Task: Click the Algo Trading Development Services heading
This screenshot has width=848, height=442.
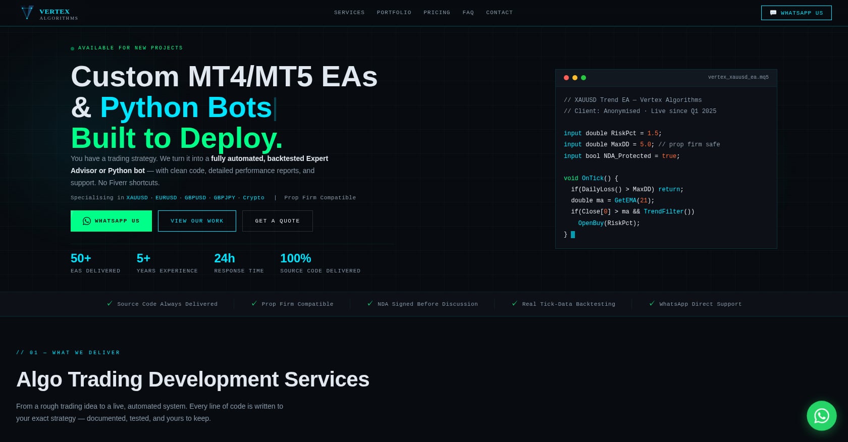Action: [x=193, y=379]
